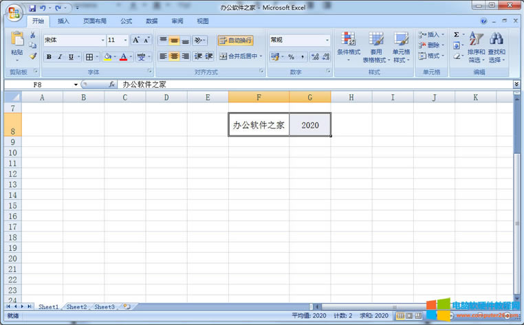
Task: Click the Paste (粘贴) clipboard icon
Action: (17, 42)
